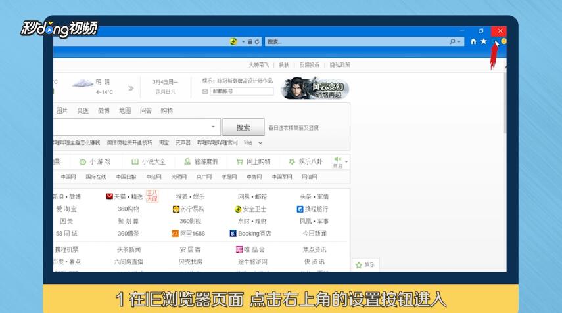562x313 pixels.
Task: Open the 网易·邮箱 link
Action: [x=252, y=197]
